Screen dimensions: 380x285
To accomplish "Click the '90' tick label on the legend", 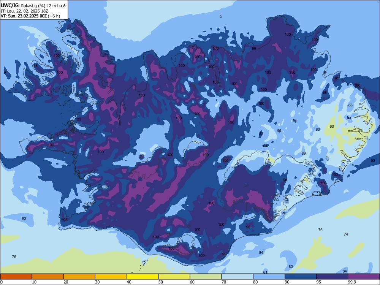I will [x=287, y=282].
